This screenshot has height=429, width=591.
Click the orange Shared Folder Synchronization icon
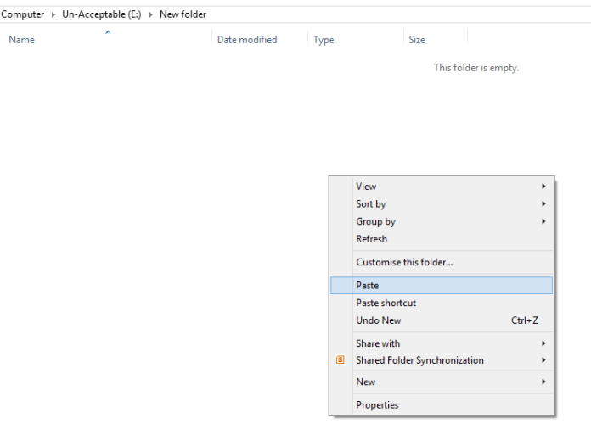tap(341, 360)
